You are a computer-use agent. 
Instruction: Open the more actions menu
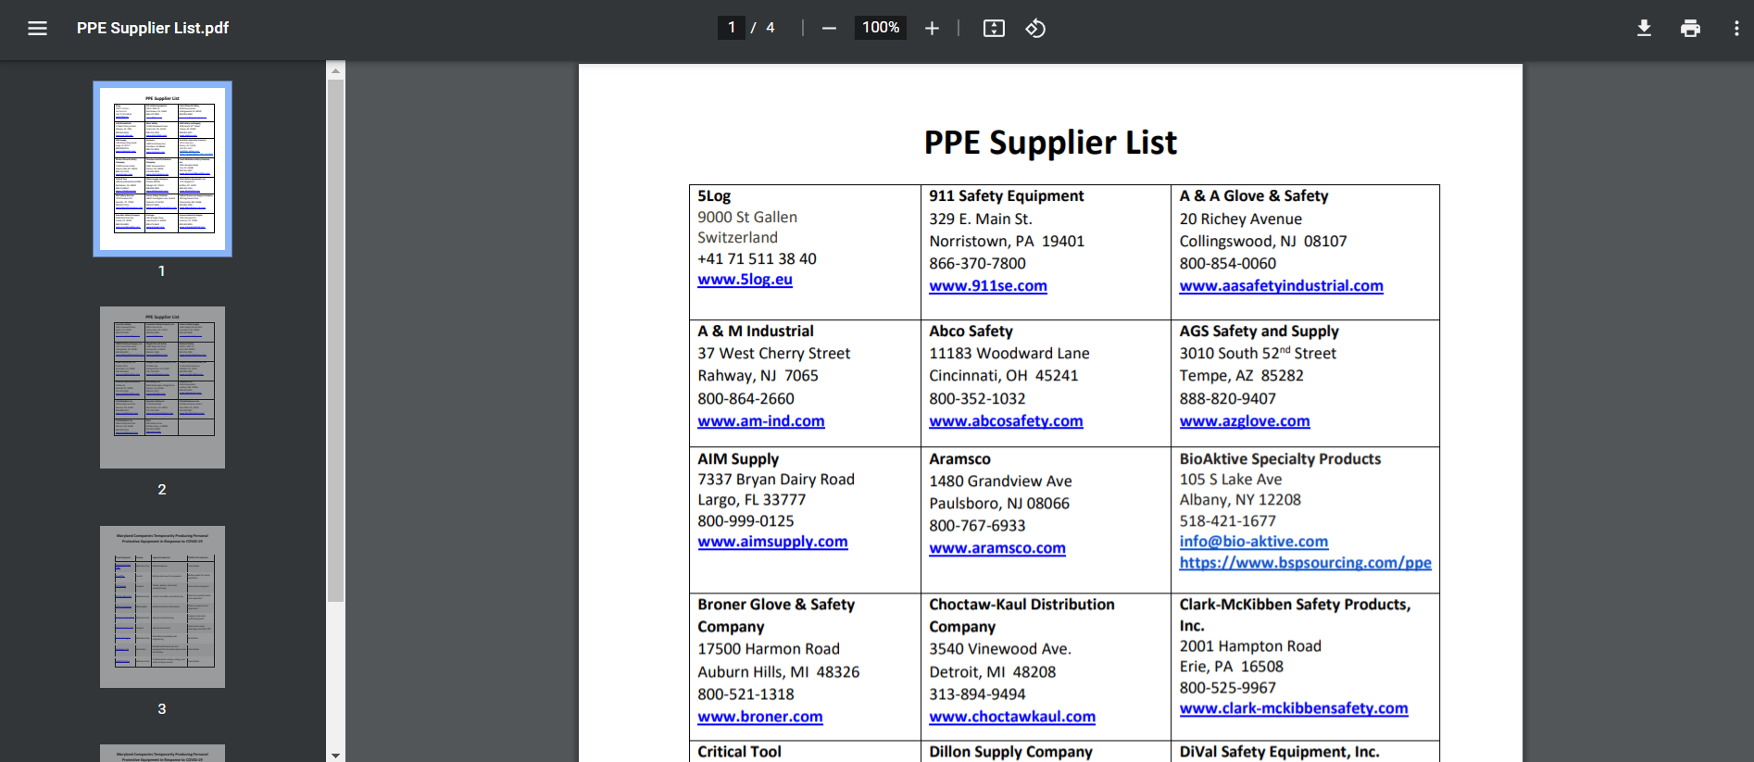coord(1736,29)
